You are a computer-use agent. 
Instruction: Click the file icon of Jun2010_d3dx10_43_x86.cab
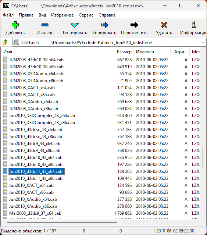pos(5,164)
